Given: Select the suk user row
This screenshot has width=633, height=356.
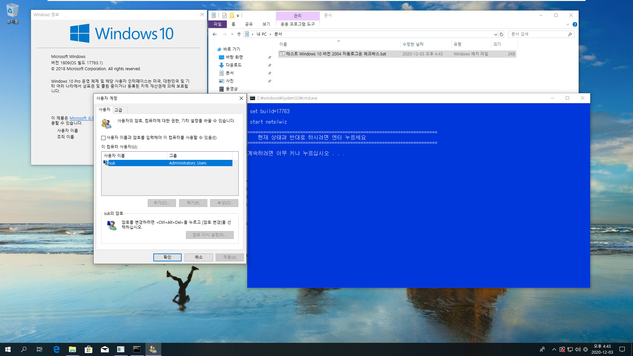Looking at the screenshot, I should [167, 163].
